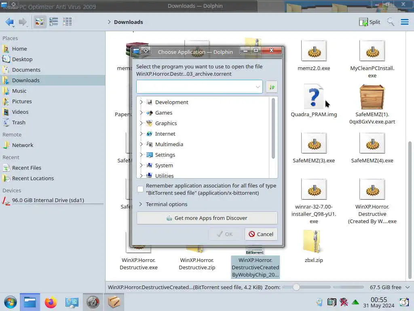414x311 pixels.
Task: Switch Dolphin to icons view mode
Action: pos(40,22)
